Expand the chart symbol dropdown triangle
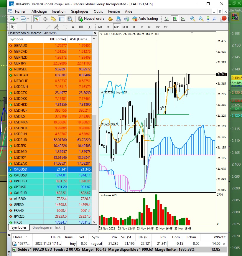This screenshot has height=256, width=242. click(101, 34)
